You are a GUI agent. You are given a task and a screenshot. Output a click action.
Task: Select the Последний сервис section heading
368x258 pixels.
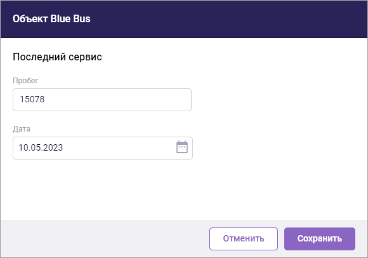(x=57, y=57)
